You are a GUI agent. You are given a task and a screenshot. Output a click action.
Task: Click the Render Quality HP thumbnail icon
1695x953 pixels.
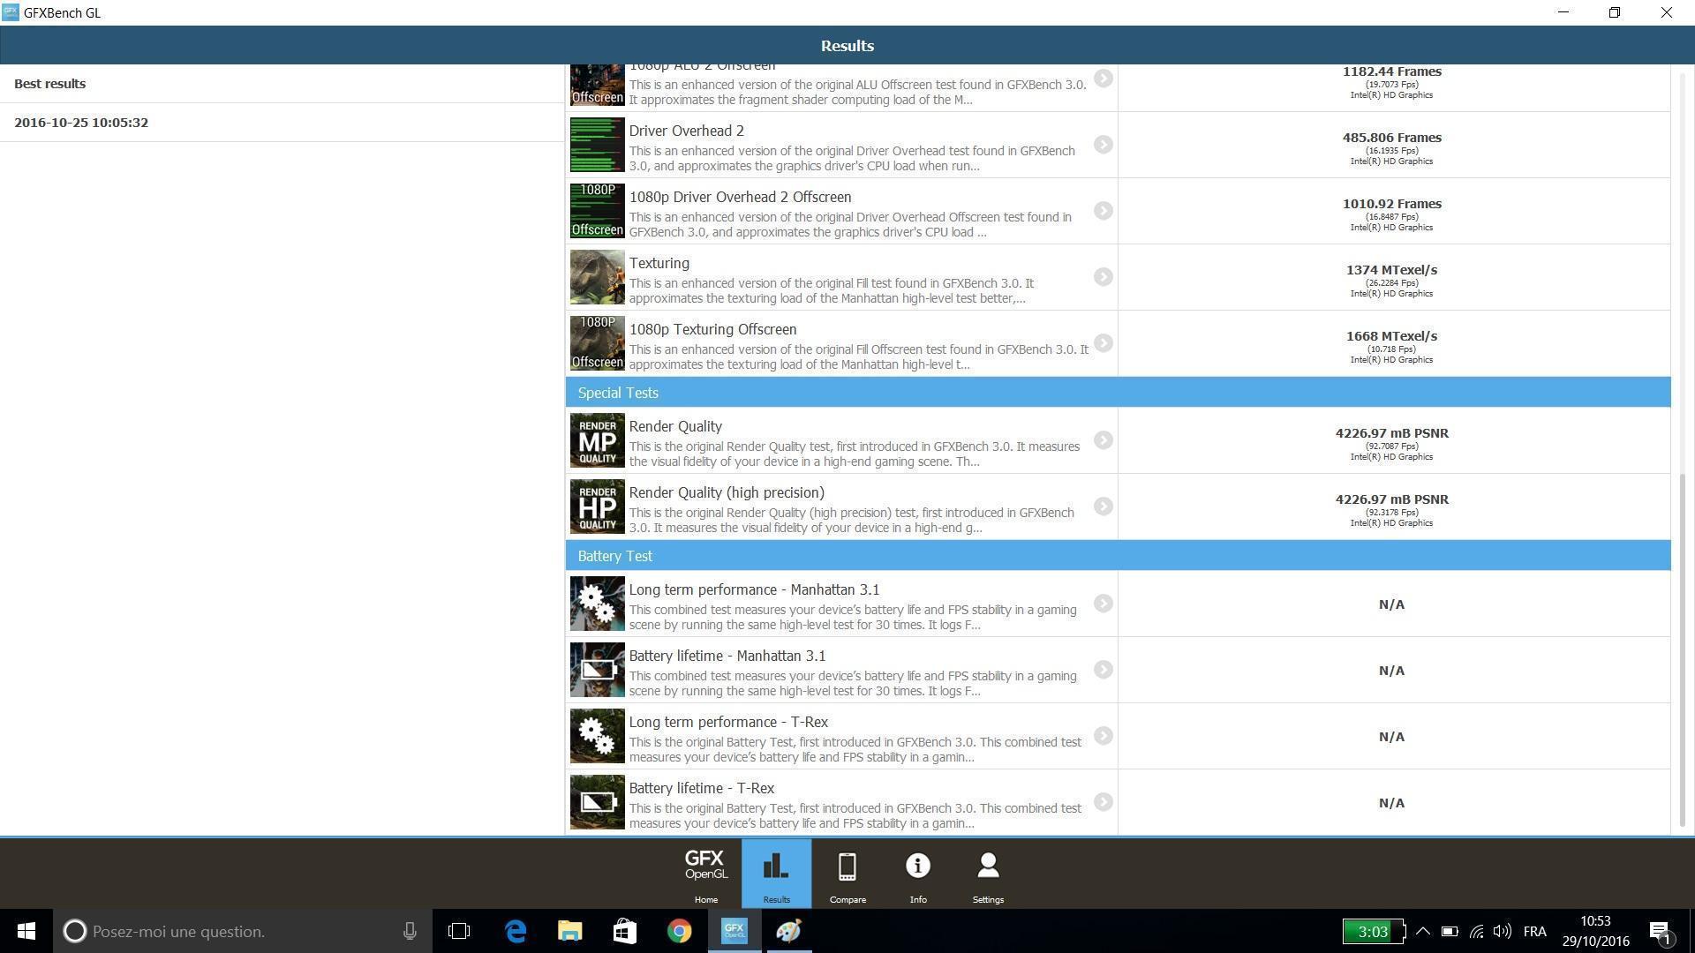click(597, 507)
